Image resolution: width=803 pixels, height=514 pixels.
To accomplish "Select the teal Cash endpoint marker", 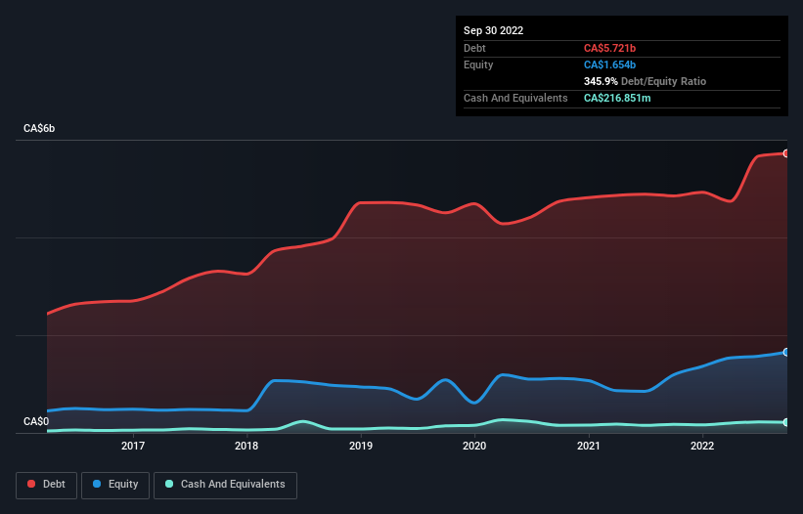I will (x=786, y=422).
